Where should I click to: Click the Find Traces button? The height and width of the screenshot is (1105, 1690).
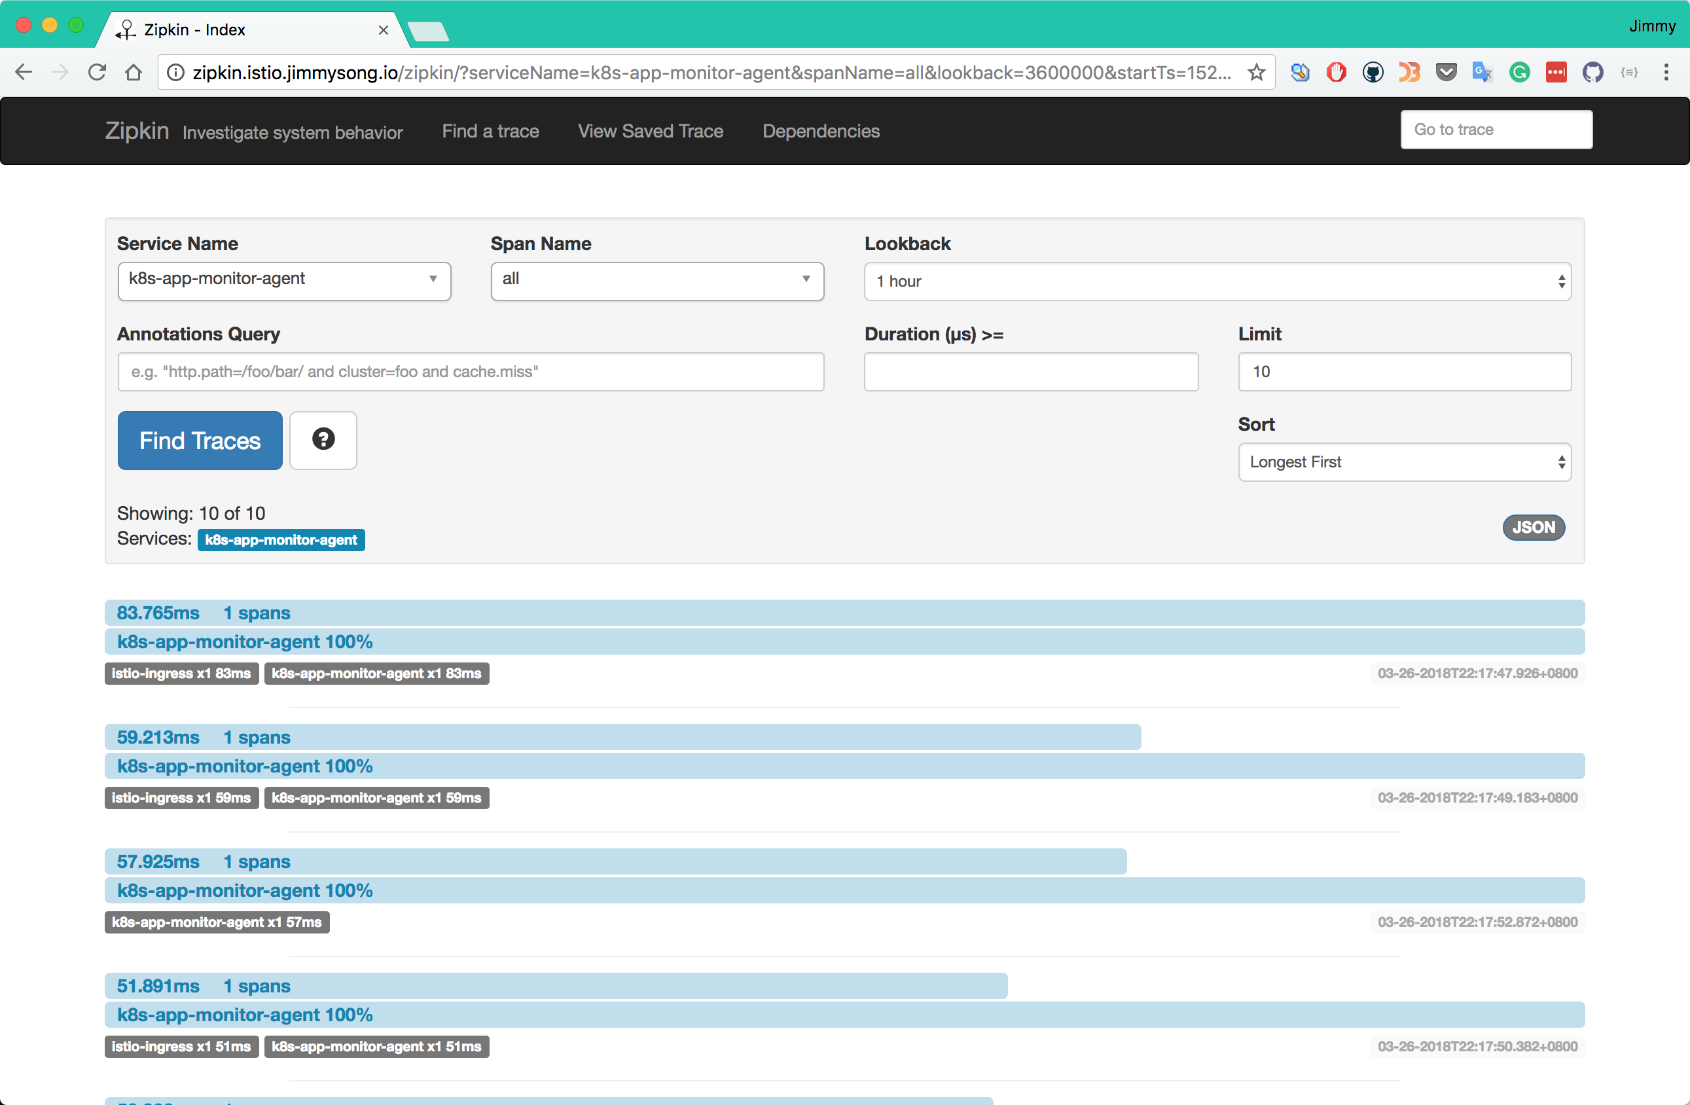(x=201, y=439)
